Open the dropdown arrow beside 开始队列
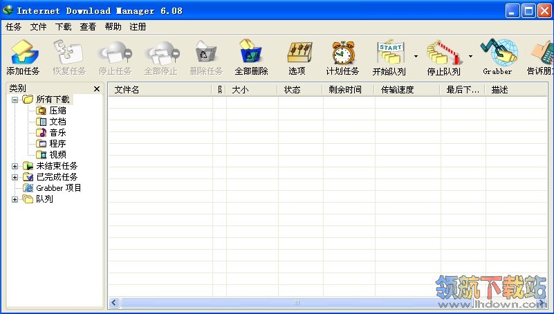The height and width of the screenshot is (314, 554). [x=416, y=56]
